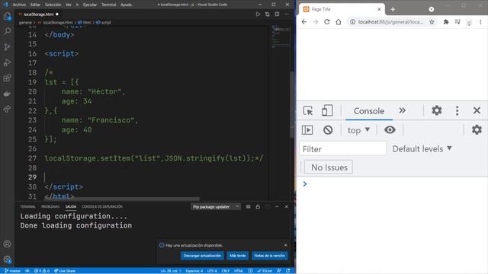Click the html breadcrumb item
The width and height of the screenshot is (488, 274).
coord(85,22)
